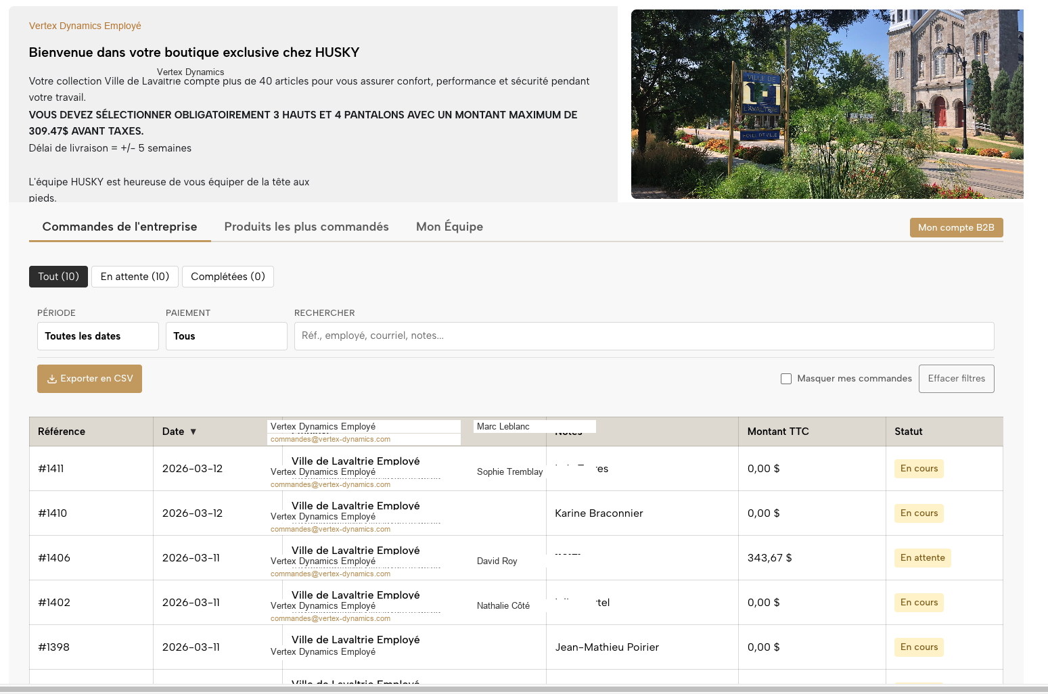Switch to Commandes de l'entreprise tab

pyautogui.click(x=120, y=227)
